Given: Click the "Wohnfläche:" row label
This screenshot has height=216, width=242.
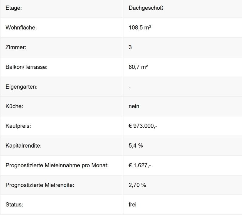Looking at the screenshot, I should (x=21, y=28).
